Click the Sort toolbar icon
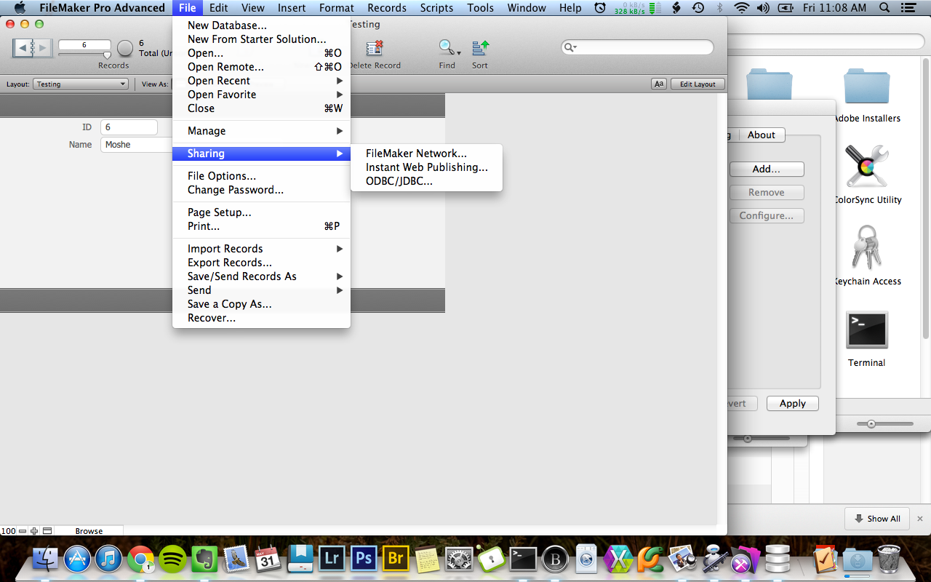931x582 pixels. 480,48
